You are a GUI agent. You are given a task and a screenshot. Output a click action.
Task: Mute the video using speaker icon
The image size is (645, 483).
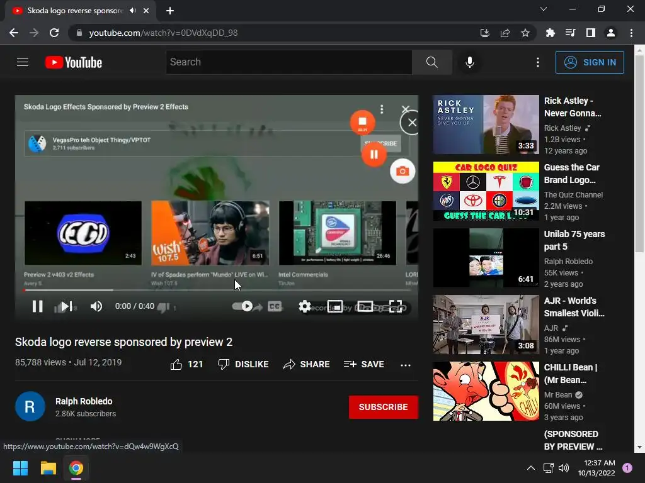[x=96, y=306]
